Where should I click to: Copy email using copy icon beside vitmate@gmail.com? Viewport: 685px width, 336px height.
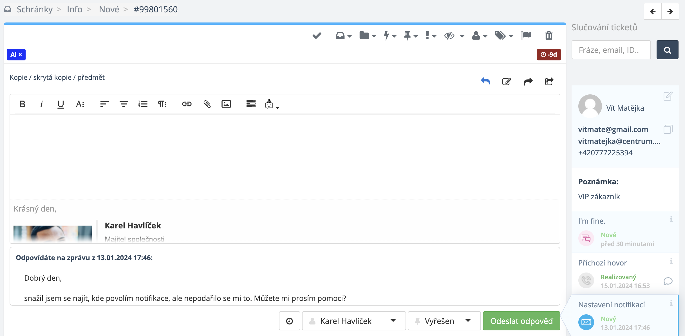click(668, 129)
